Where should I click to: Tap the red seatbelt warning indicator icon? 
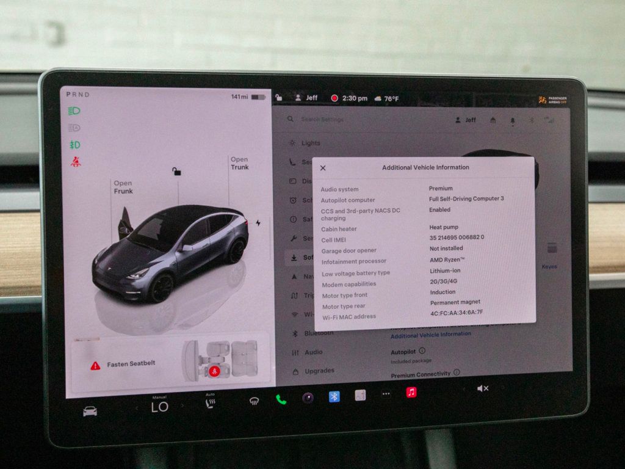[x=76, y=161]
